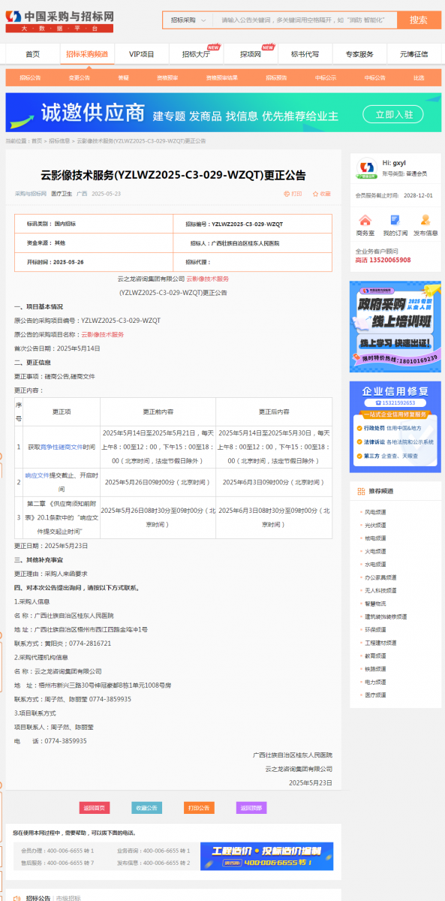Screen dimensions: 445x901
Task: Click the 政府采购线上培训班 ad banner
Action: [x=395, y=327]
